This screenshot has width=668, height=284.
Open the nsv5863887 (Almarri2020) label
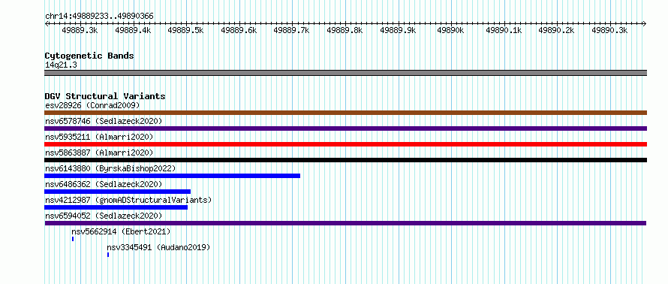(99, 153)
